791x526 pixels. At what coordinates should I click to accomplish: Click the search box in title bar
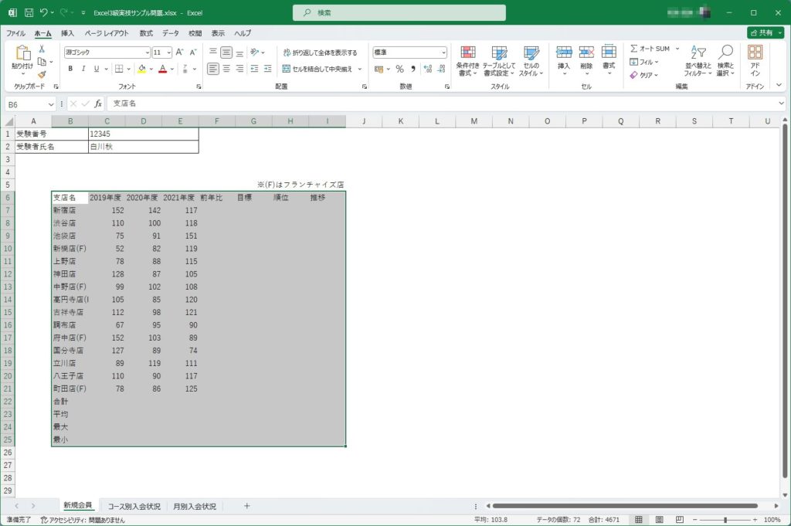pyautogui.click(x=399, y=12)
